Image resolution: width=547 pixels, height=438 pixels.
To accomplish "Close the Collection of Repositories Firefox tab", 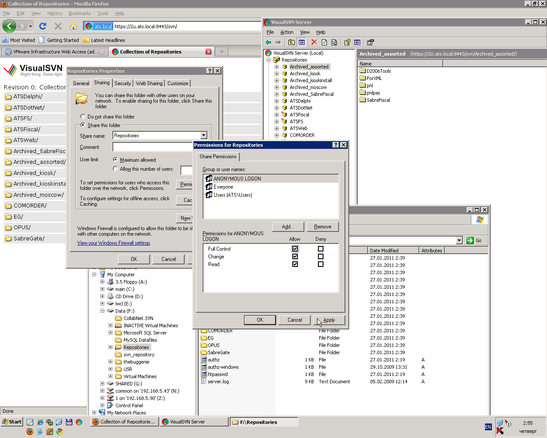I will pos(209,52).
